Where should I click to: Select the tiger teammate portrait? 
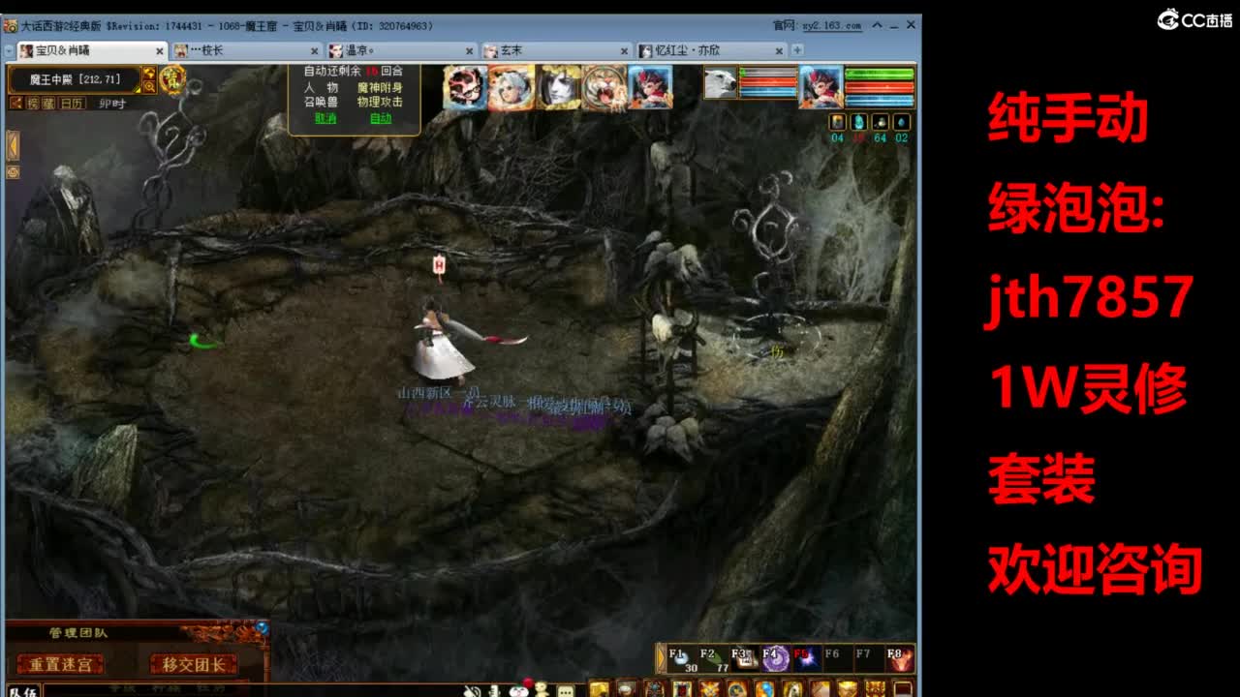[604, 87]
